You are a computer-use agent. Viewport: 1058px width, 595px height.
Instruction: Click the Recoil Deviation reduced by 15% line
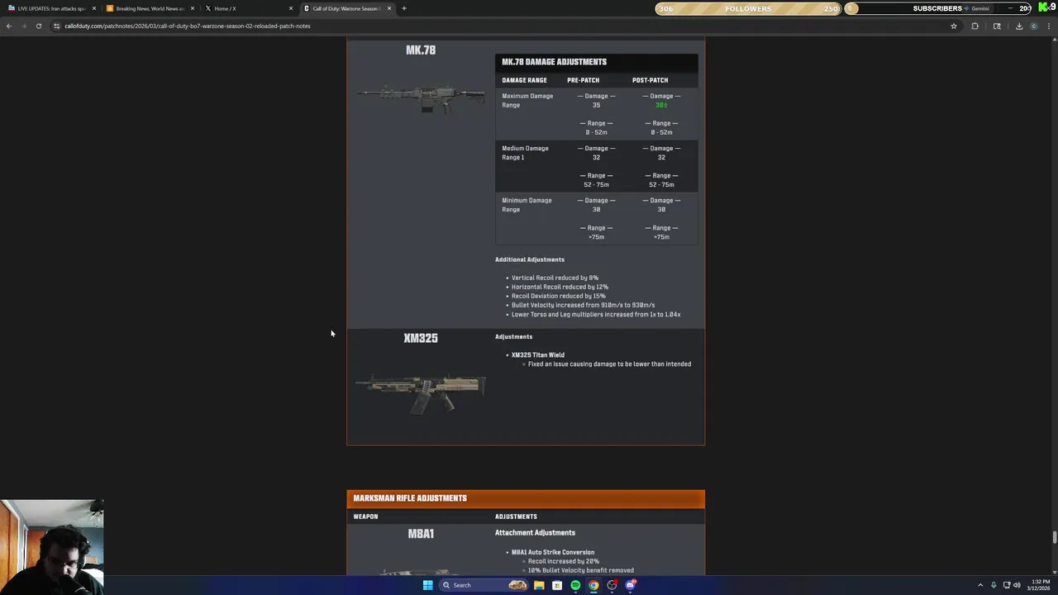[x=558, y=296]
